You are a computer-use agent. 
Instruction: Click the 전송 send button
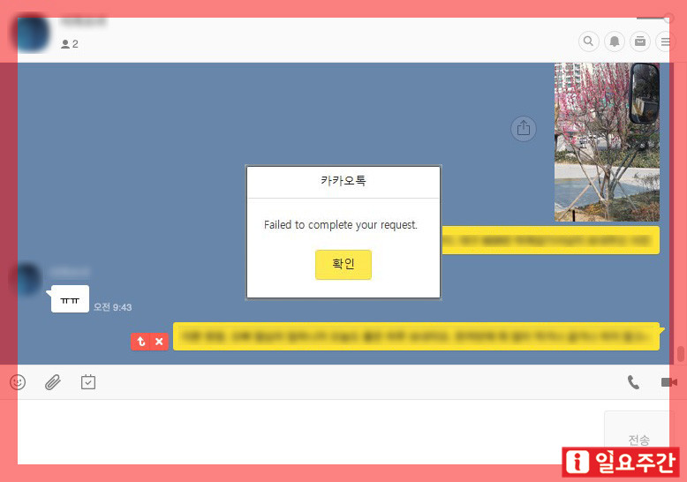tap(638, 439)
